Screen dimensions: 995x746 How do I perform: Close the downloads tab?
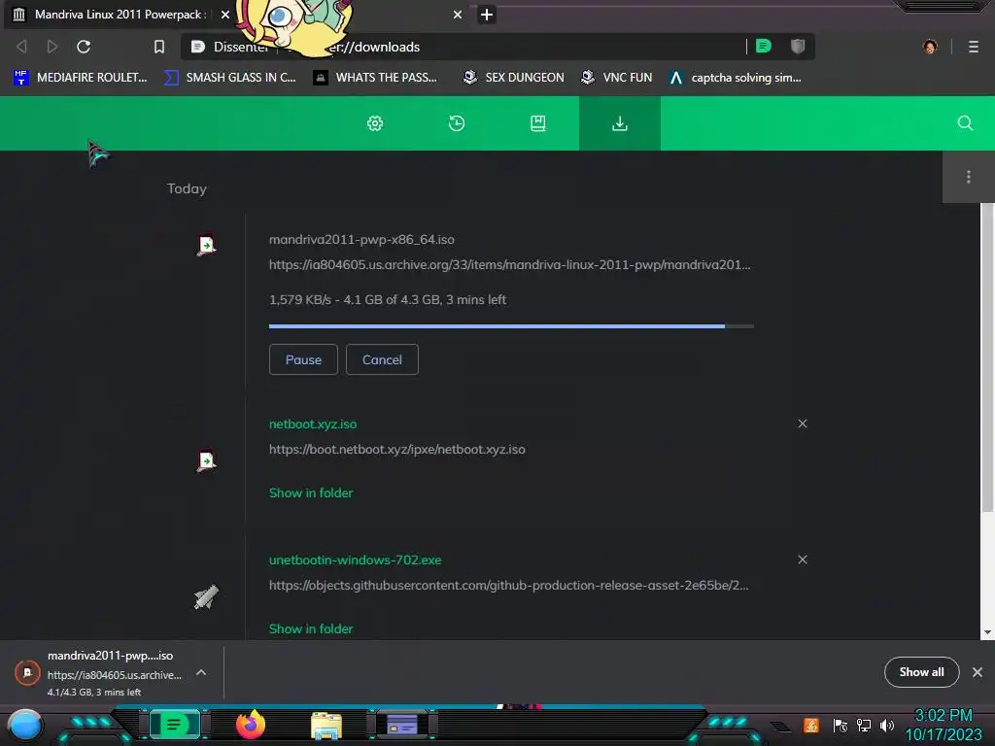[x=458, y=15]
